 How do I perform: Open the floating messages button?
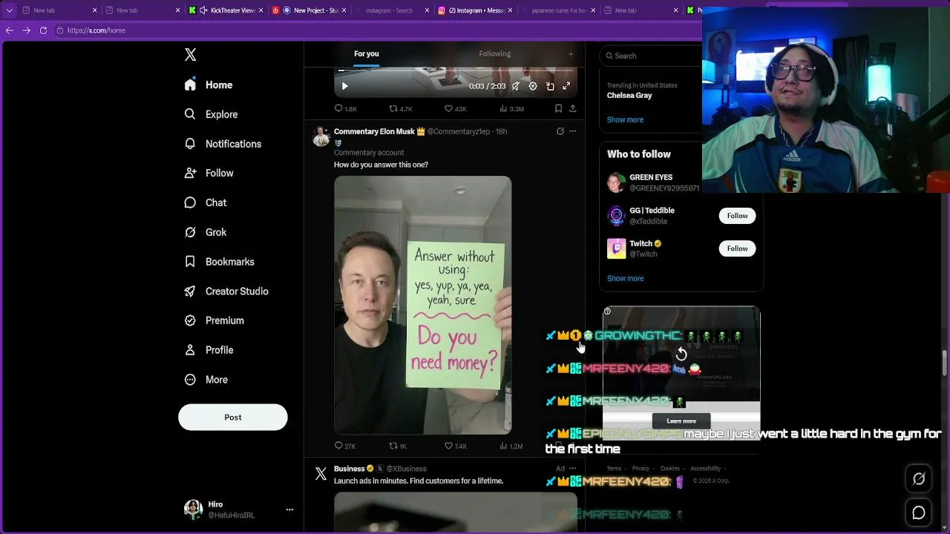click(x=919, y=512)
